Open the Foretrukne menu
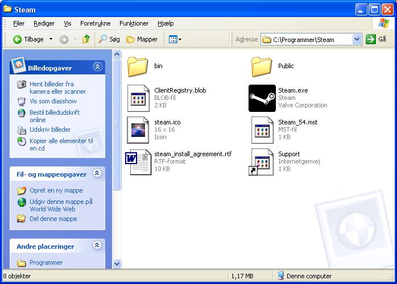 (95, 23)
